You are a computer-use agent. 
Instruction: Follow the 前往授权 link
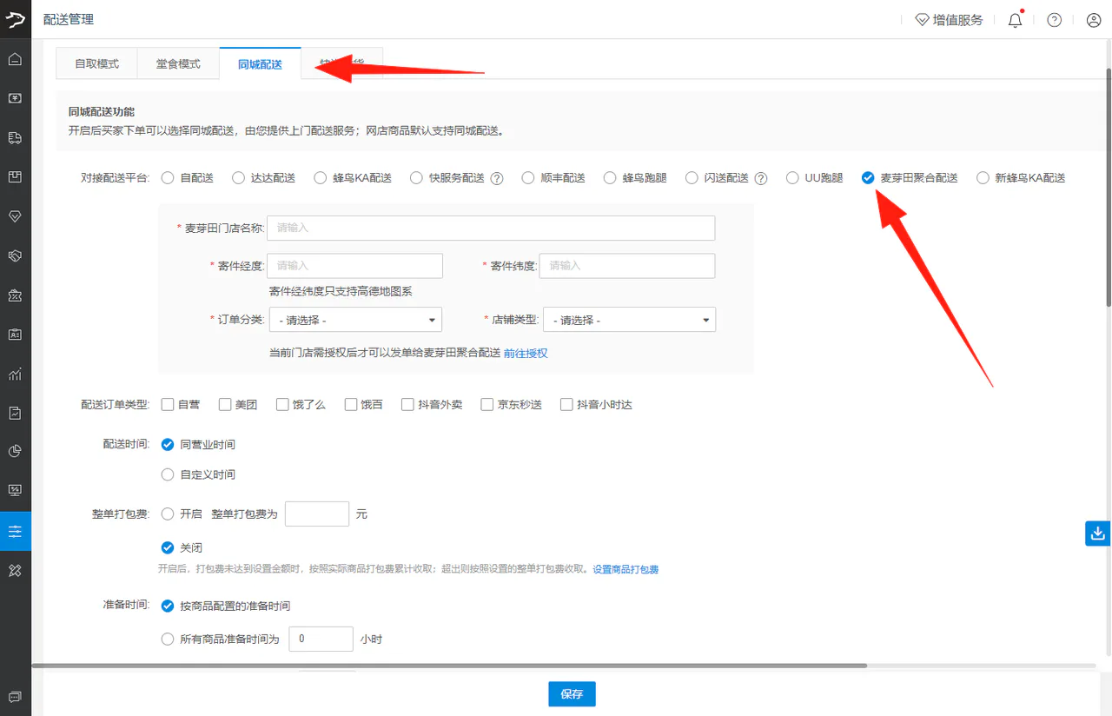click(526, 353)
